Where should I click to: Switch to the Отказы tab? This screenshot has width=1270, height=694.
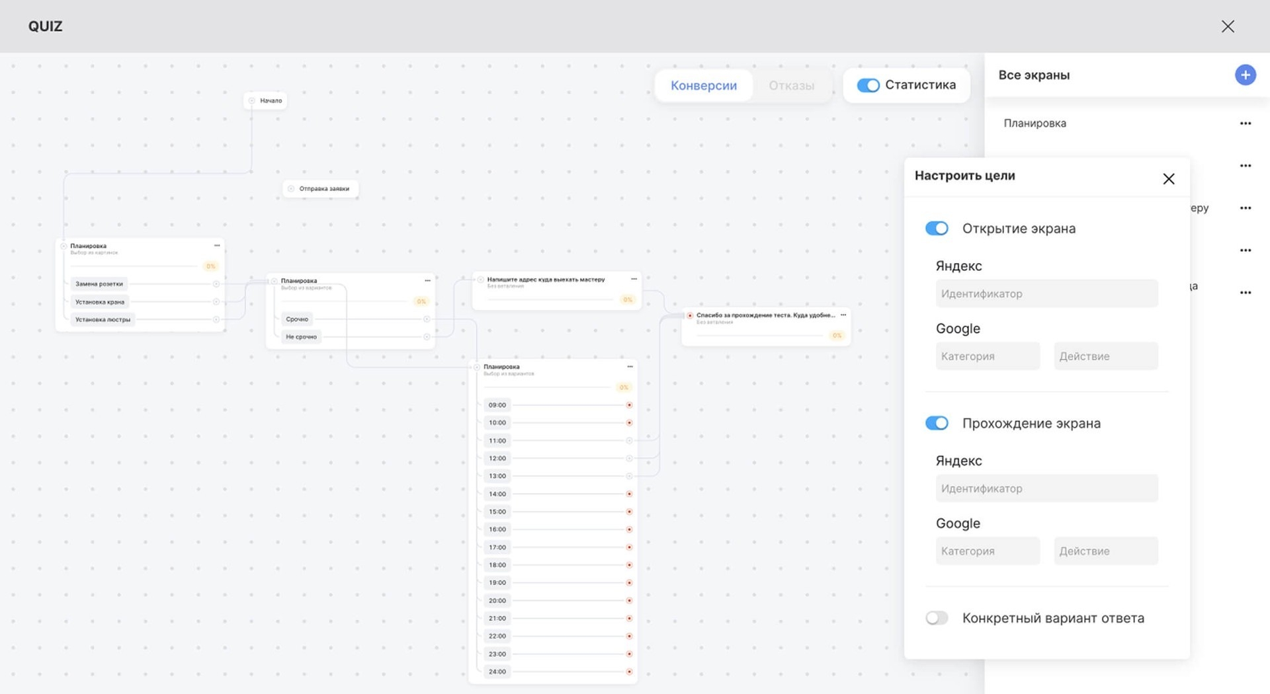tap(791, 86)
